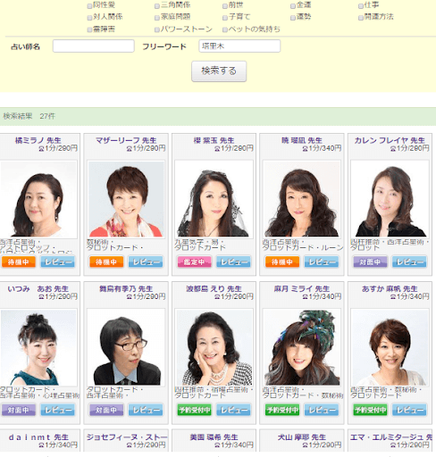Click 待機中 button under 暁 瑠凪
The height and width of the screenshot is (457, 436).
coord(282,262)
